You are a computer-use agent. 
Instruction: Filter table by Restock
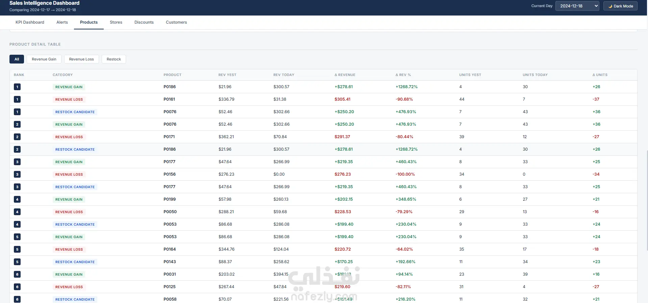pyautogui.click(x=114, y=59)
